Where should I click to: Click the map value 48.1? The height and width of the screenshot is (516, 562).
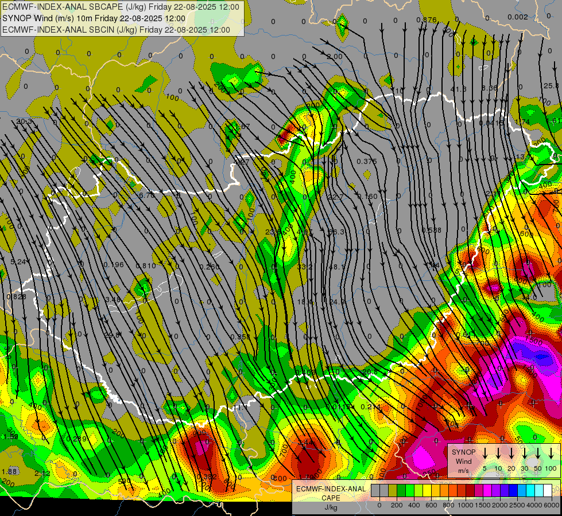coord(336,267)
